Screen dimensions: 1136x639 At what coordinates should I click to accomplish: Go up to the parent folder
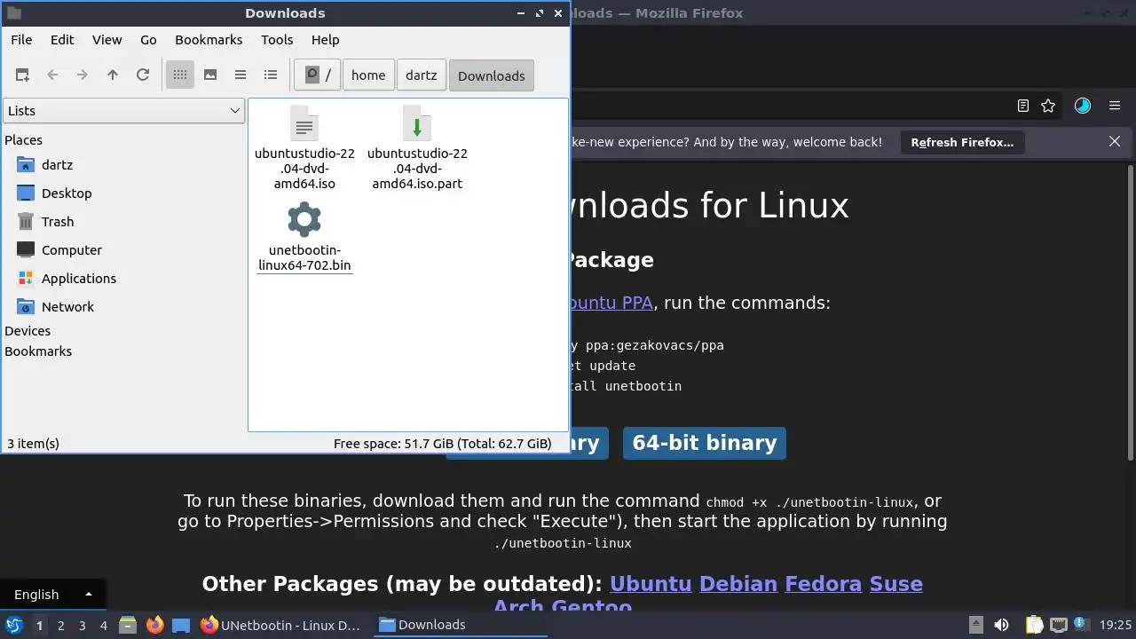[113, 75]
